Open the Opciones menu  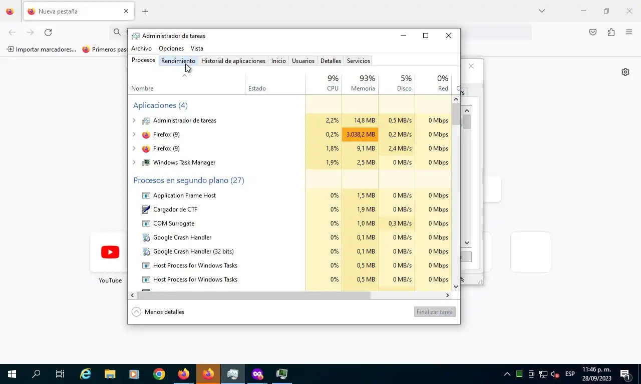[x=171, y=48]
